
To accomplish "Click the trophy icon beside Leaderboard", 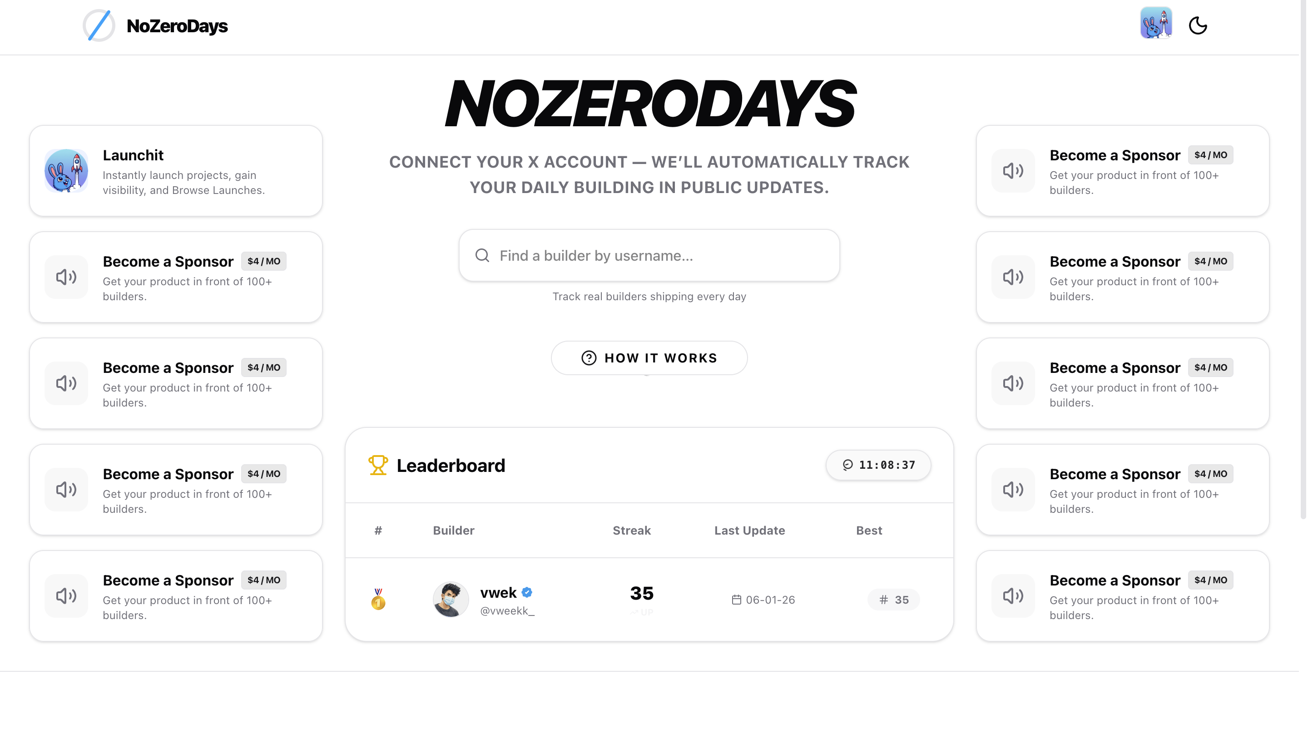I will point(378,464).
